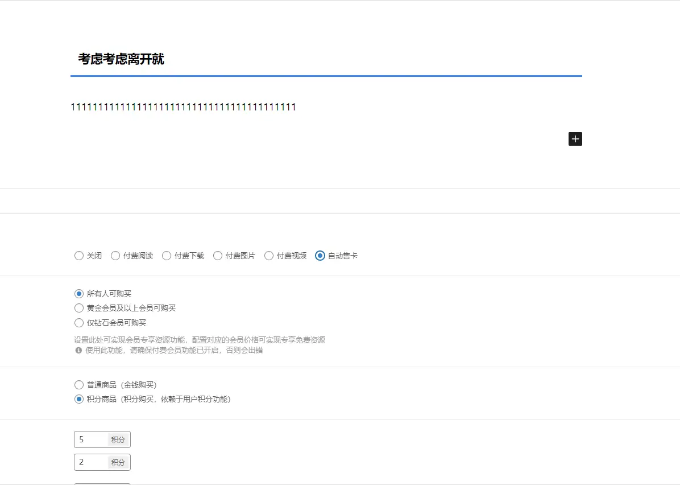Choose 积分商品 product type radio
Screen dimensions: 680x485
click(79, 399)
